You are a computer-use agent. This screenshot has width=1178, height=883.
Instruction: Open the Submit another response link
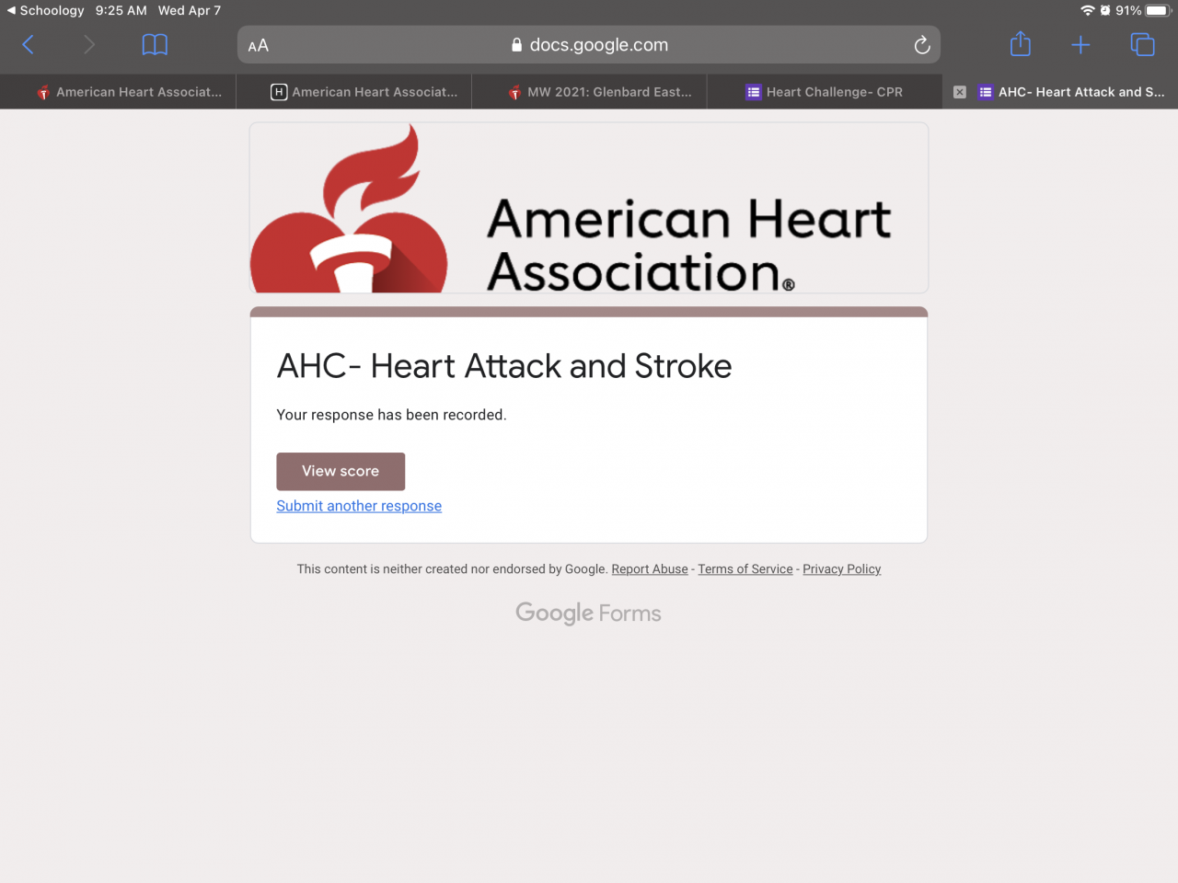coord(359,506)
